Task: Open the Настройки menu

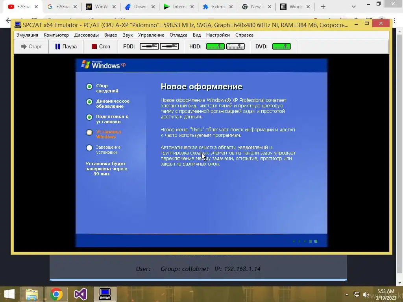Action: click(218, 35)
